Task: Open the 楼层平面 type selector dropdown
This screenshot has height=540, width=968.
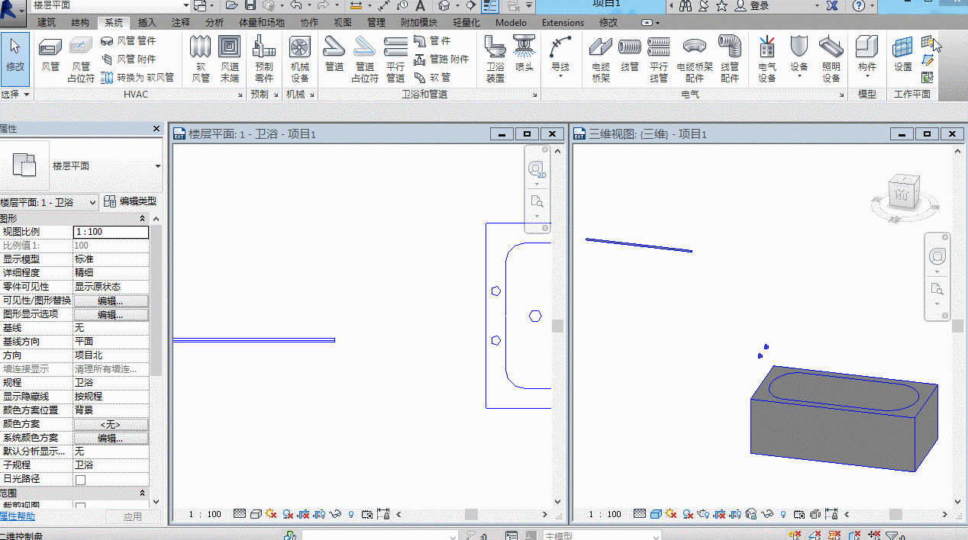Action: pyautogui.click(x=158, y=166)
